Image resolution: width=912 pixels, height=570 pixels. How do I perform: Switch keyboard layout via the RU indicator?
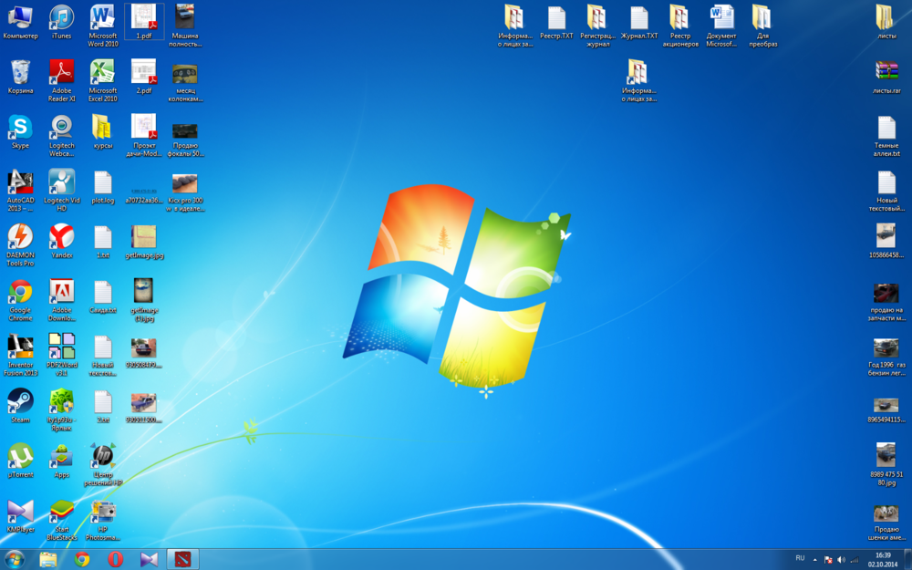coord(801,559)
